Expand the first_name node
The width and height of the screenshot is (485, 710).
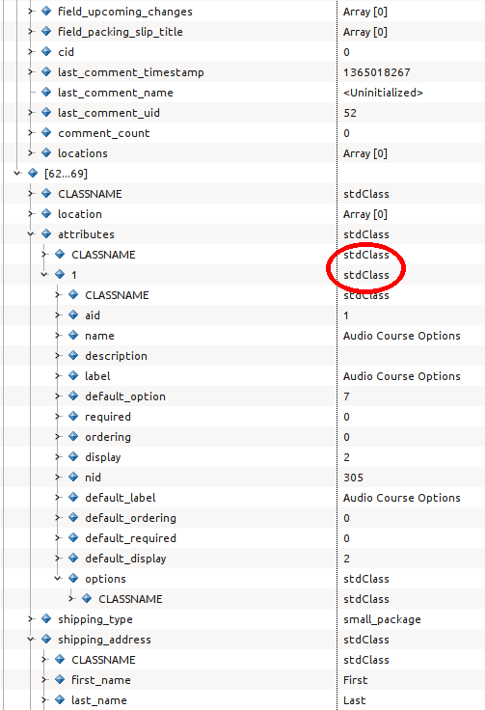tap(44, 680)
